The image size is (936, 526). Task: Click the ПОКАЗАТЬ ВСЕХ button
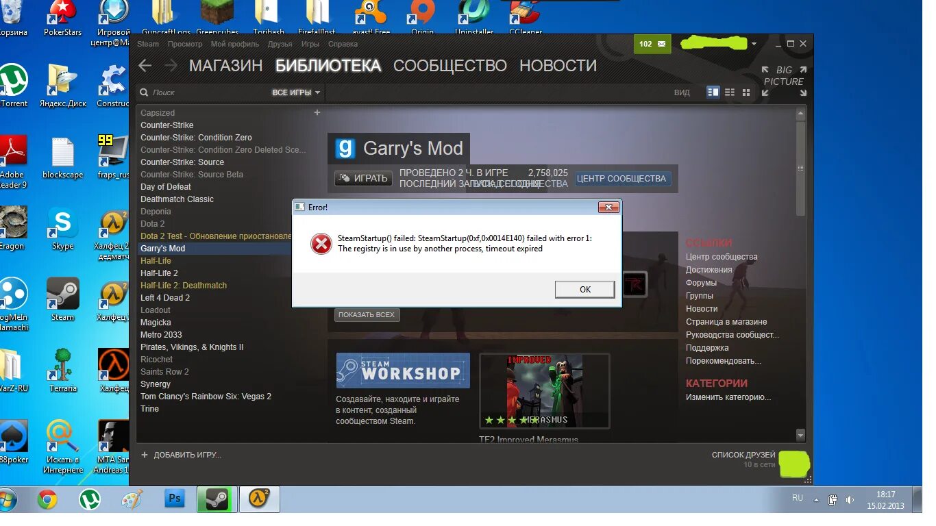point(367,315)
